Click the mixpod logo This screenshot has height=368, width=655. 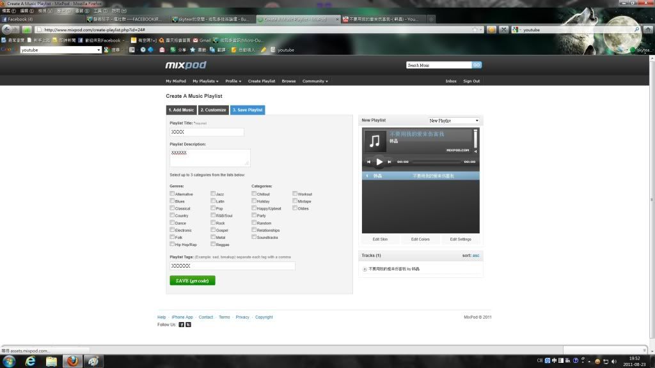tap(186, 65)
